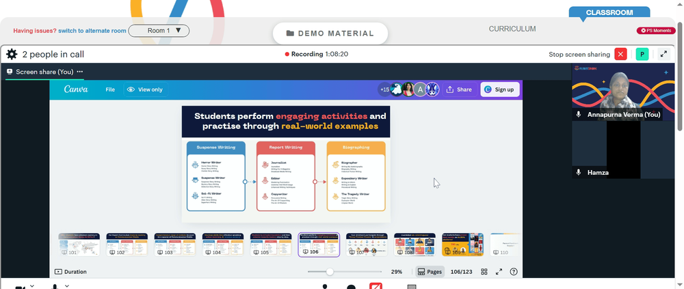Click the Canva zoom slider handle

pyautogui.click(x=330, y=271)
